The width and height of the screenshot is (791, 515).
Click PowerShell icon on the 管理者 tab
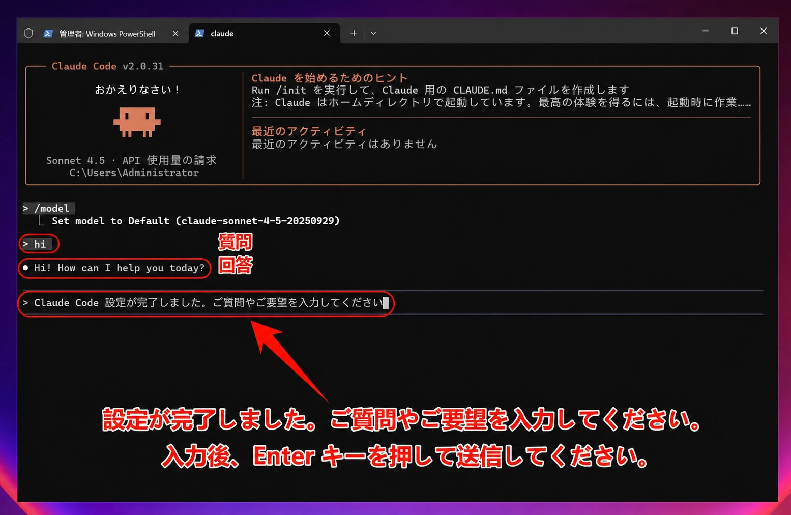(48, 34)
